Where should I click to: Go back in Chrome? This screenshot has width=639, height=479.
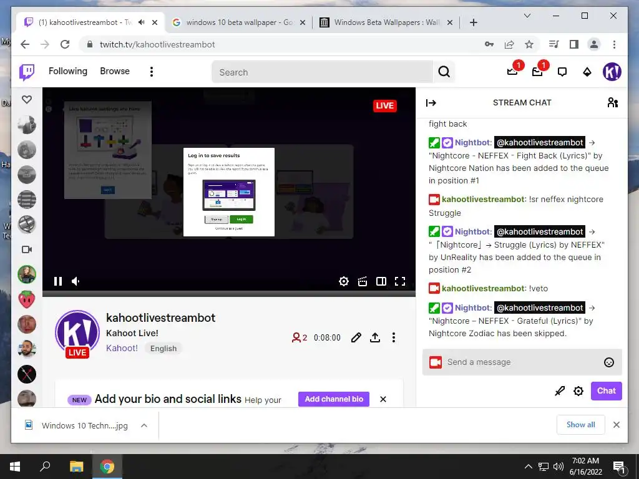(25, 44)
